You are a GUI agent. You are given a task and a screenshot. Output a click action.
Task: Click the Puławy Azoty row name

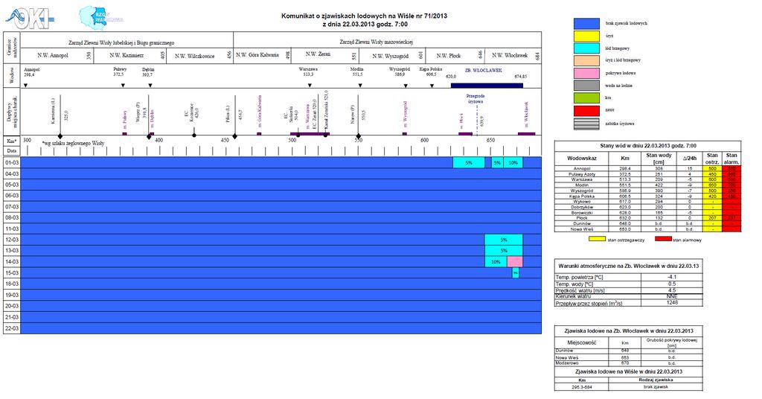point(582,174)
